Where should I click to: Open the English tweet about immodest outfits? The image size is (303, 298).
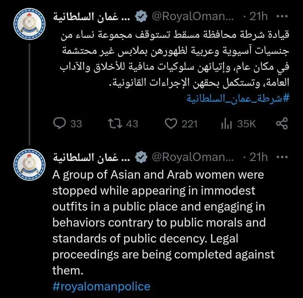pos(163,222)
